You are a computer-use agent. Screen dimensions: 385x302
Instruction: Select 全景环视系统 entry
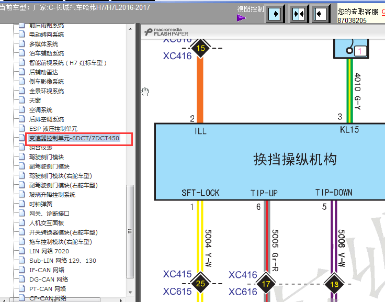(47, 91)
